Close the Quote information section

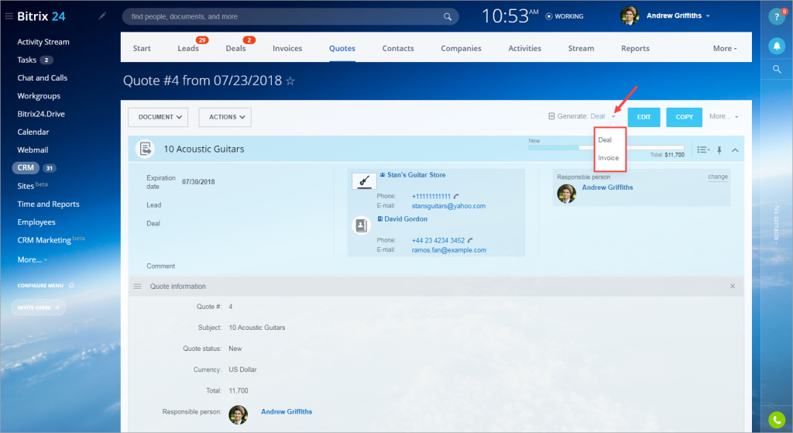733,287
